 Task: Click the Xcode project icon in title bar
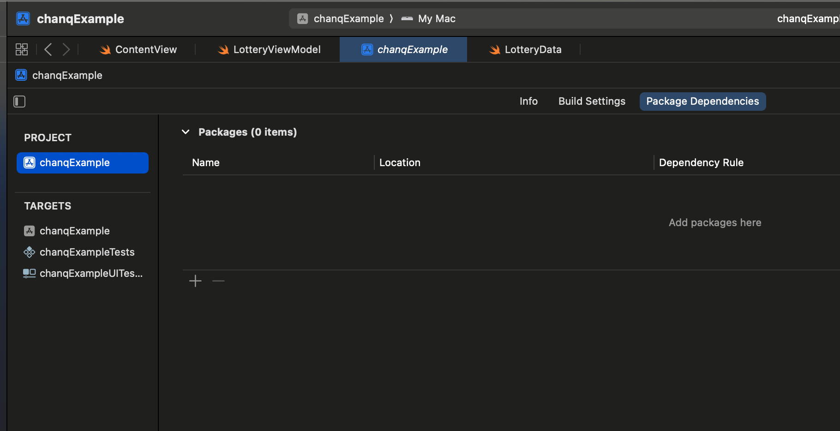(23, 18)
